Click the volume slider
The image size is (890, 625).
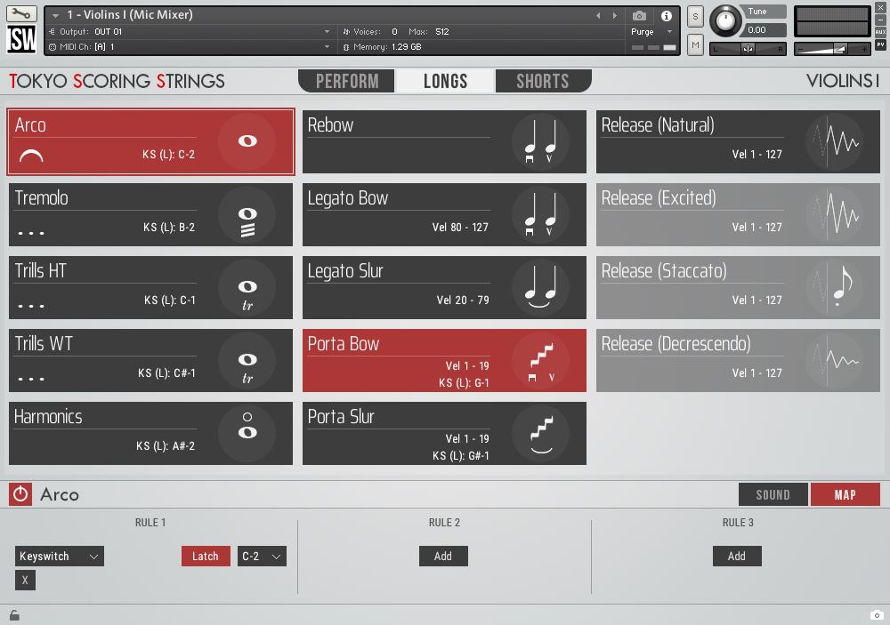click(832, 50)
